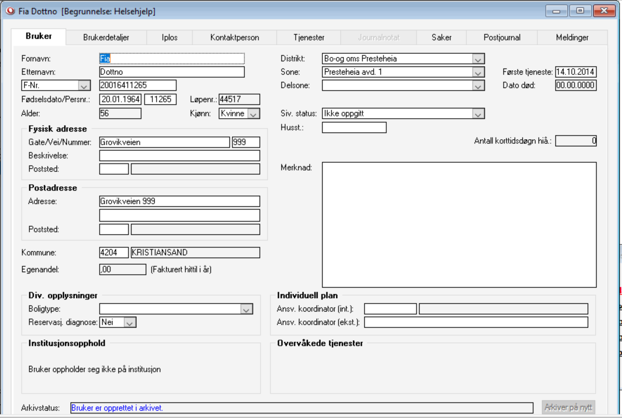This screenshot has height=418, width=622.
Task: Close the Fia Dottno window
Action: 604,11
